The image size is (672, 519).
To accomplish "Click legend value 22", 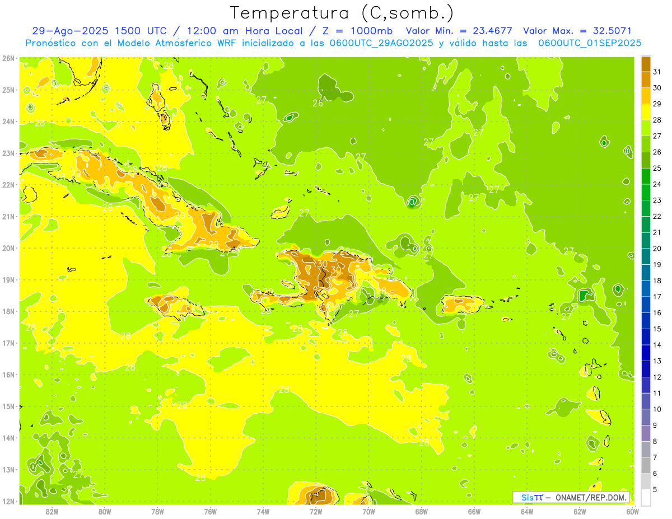I will pyautogui.click(x=657, y=216).
